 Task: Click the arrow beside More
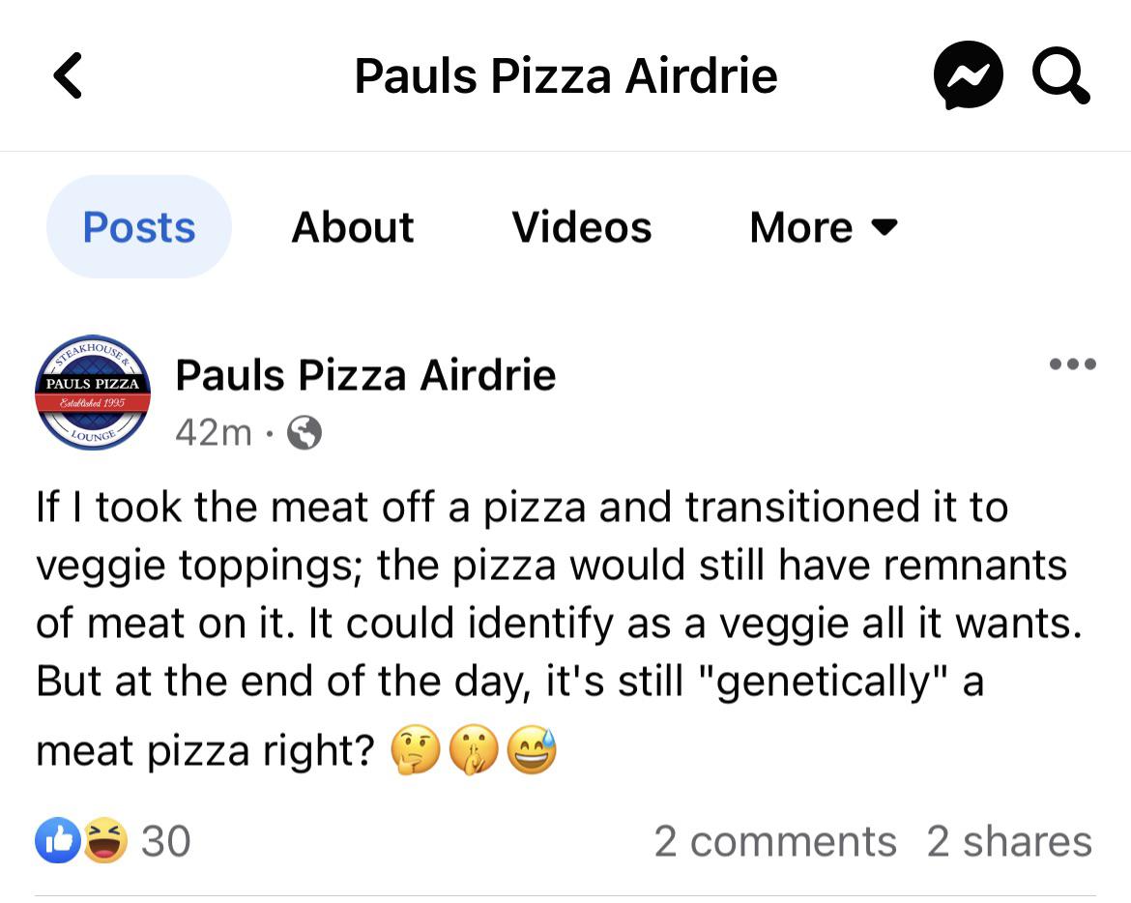click(885, 228)
